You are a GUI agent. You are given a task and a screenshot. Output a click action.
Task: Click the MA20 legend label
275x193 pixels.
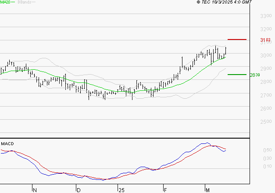5,2
